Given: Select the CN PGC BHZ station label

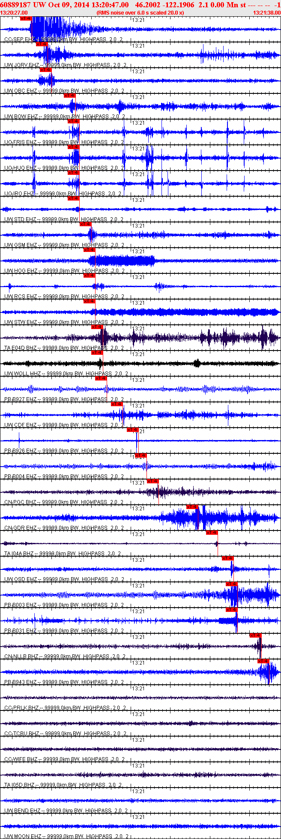Looking at the screenshot, I should [x=21, y=502].
